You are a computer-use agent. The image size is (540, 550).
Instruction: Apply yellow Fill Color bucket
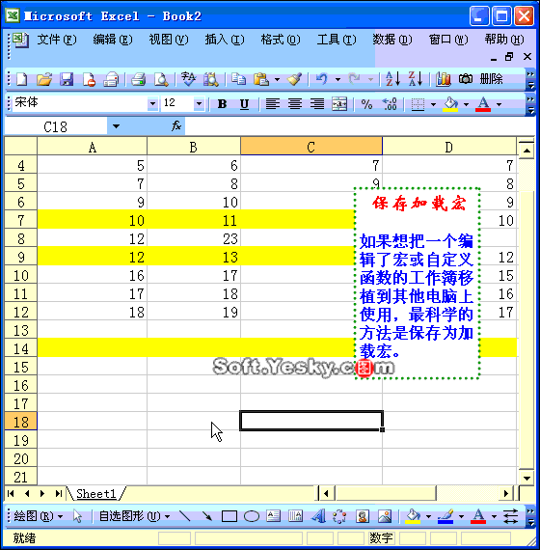[450, 104]
